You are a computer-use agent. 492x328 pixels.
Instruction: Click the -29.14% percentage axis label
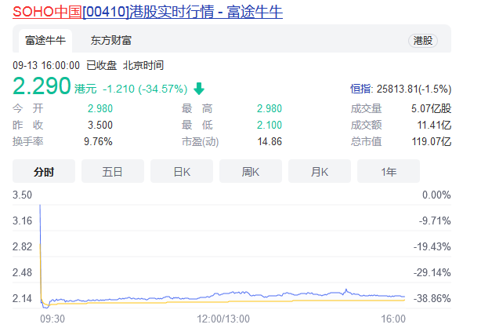click(x=432, y=272)
